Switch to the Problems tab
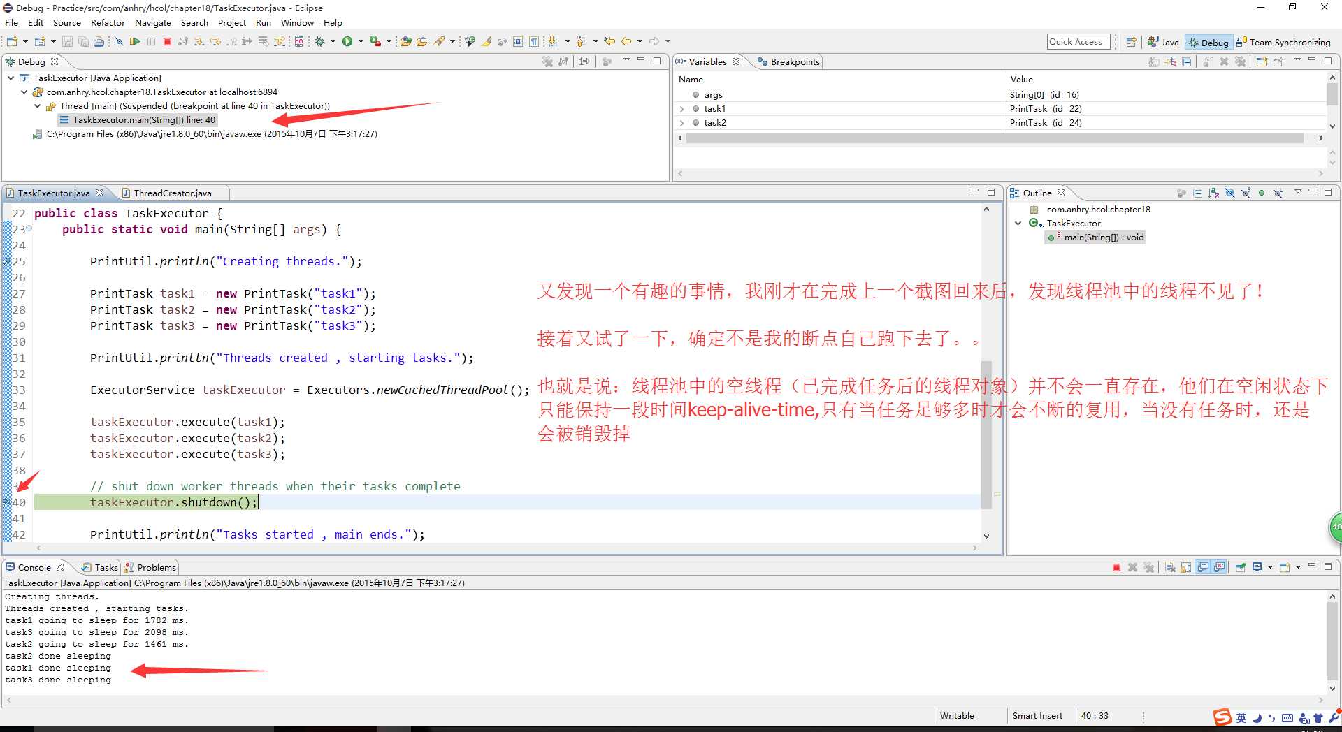Viewport: 1342px width, 732px height. (150, 568)
